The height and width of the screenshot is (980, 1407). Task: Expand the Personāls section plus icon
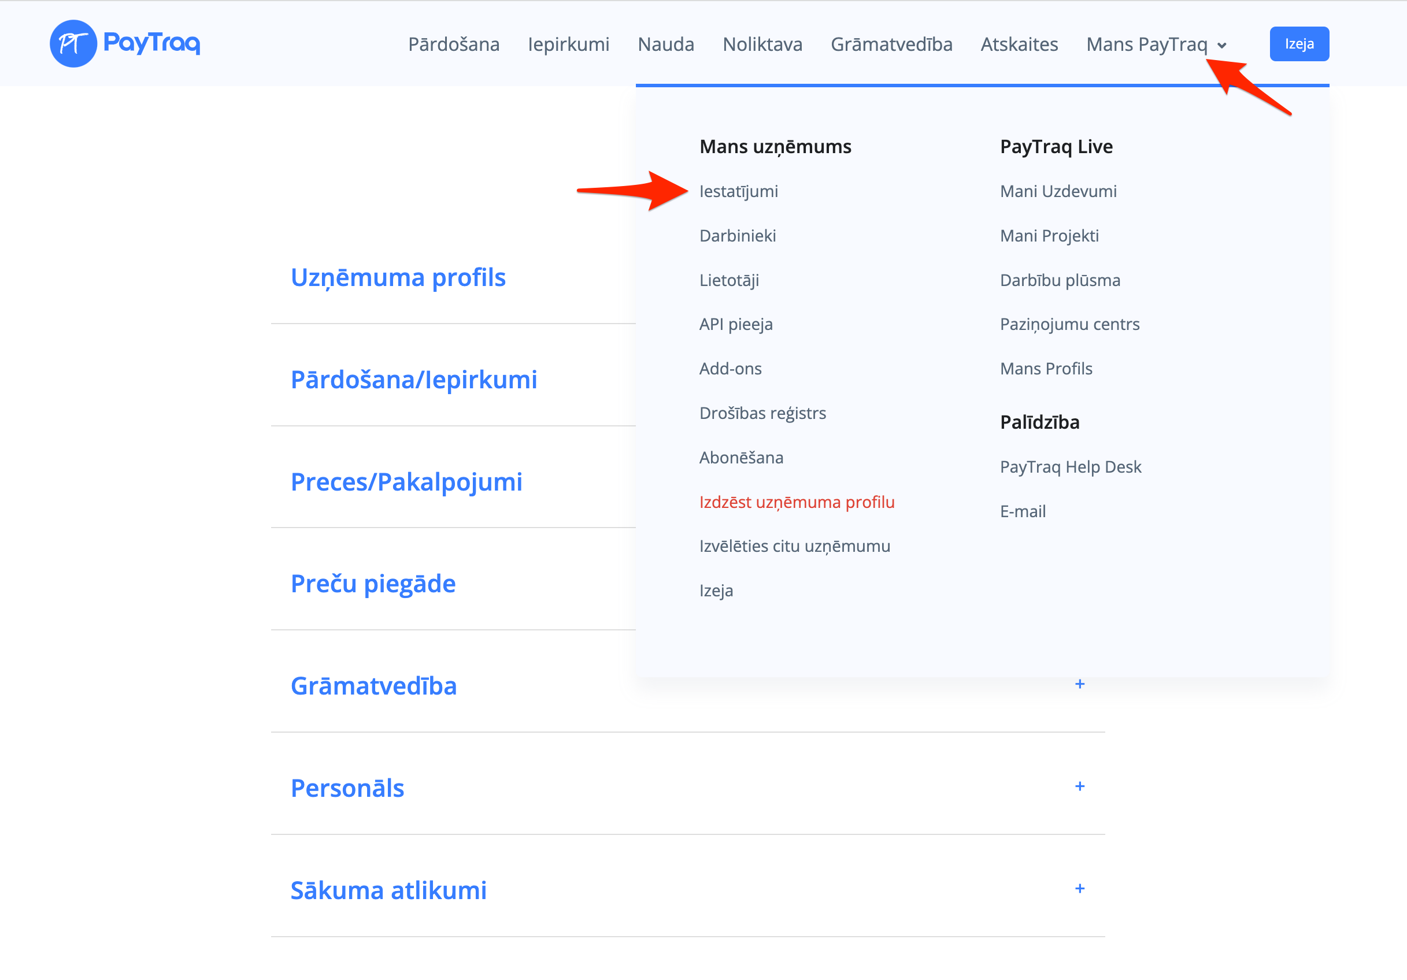[1080, 786]
